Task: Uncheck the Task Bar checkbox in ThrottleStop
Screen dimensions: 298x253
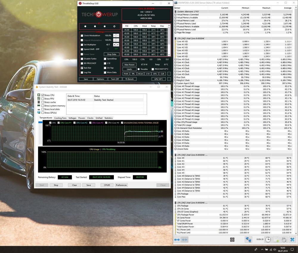Action: 82,68
